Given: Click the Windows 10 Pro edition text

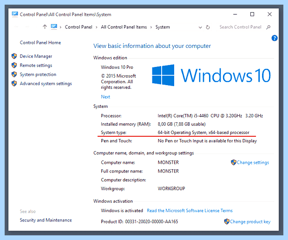Looking at the screenshot, I should pos(117,67).
